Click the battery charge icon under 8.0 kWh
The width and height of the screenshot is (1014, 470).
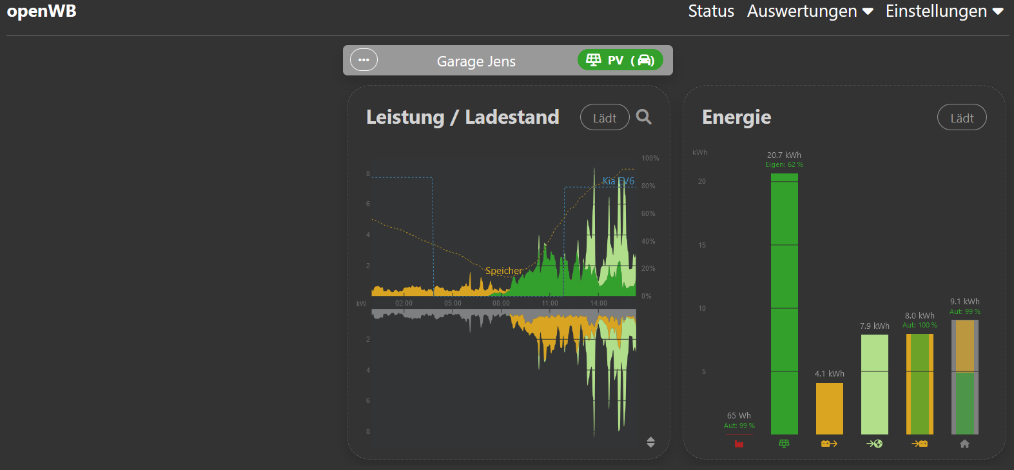click(919, 444)
